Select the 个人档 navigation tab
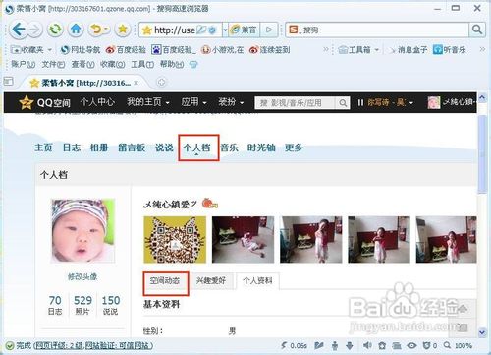The image size is (491, 355). point(196,148)
